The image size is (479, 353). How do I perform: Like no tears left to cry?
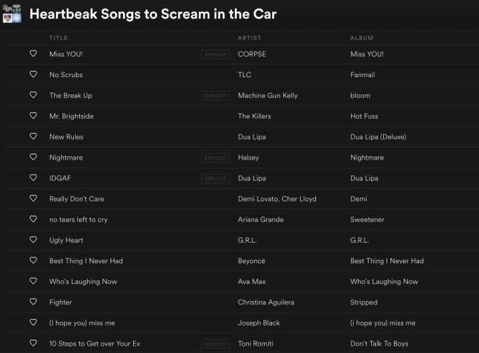point(33,219)
